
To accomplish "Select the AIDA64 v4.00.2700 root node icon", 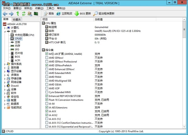I will point(4,24).
